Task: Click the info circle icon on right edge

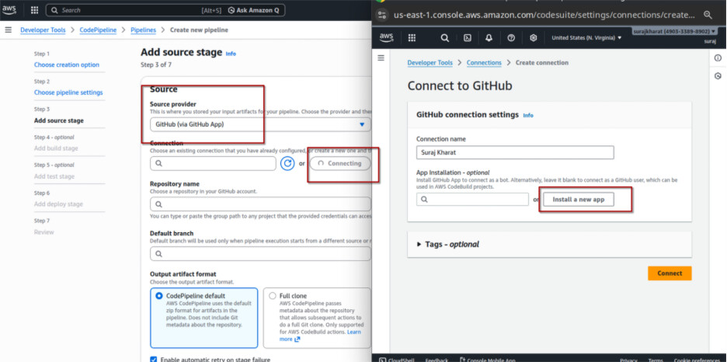Action: [718, 58]
